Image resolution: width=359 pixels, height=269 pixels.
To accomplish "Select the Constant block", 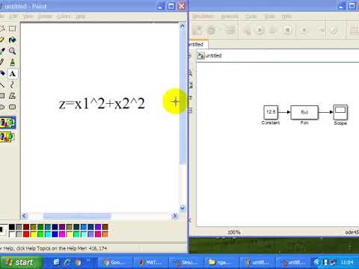I will coord(271,112).
